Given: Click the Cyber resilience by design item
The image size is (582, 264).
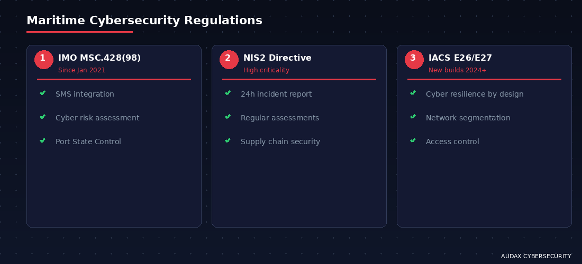Looking at the screenshot, I should point(475,94).
